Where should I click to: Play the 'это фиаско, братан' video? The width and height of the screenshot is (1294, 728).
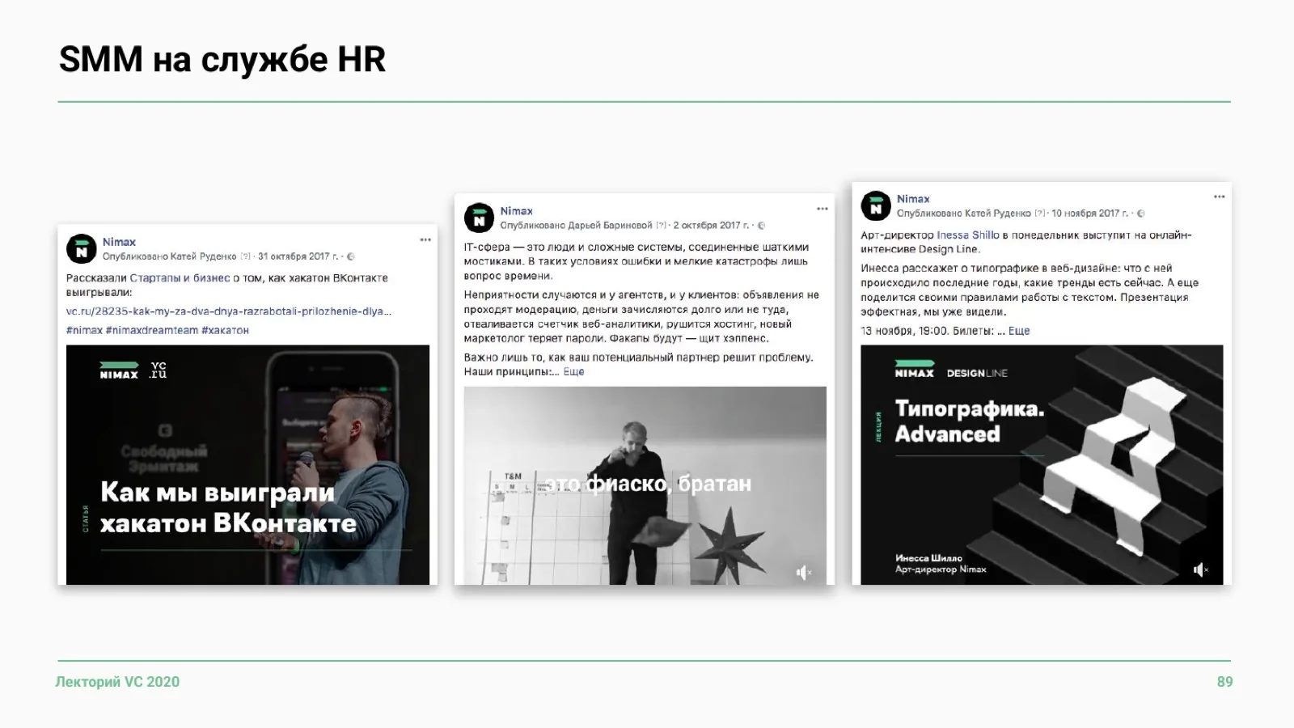click(645, 485)
